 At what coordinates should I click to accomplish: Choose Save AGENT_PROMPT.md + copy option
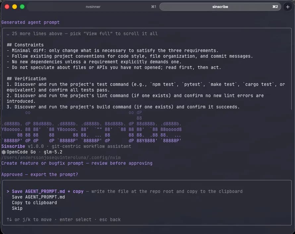pos(48,191)
